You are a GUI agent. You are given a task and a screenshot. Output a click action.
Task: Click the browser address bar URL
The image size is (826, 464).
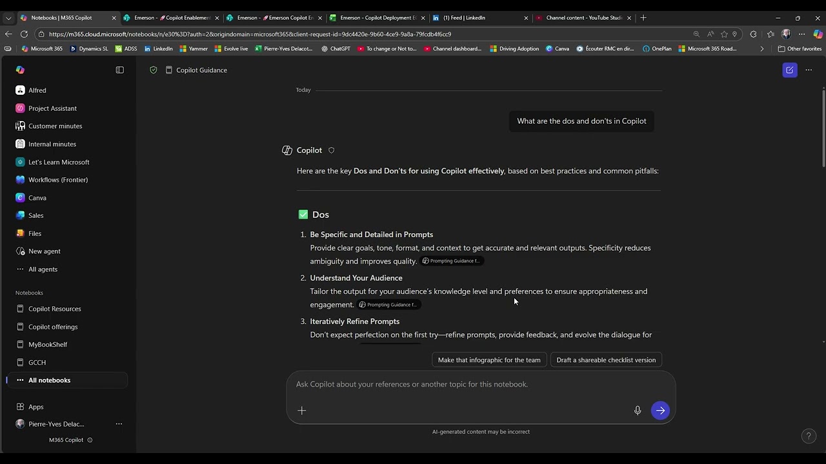pos(250,34)
